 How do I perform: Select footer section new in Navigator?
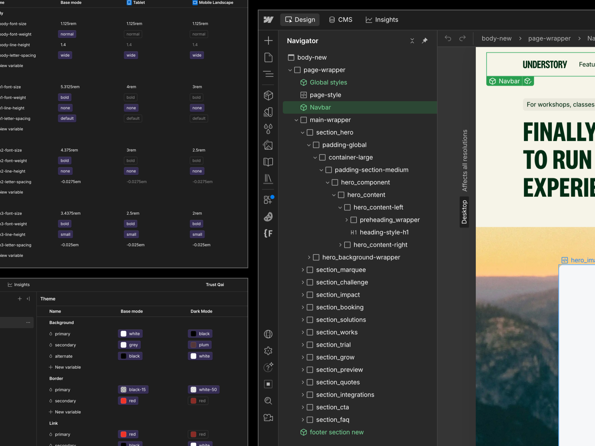coord(332,432)
